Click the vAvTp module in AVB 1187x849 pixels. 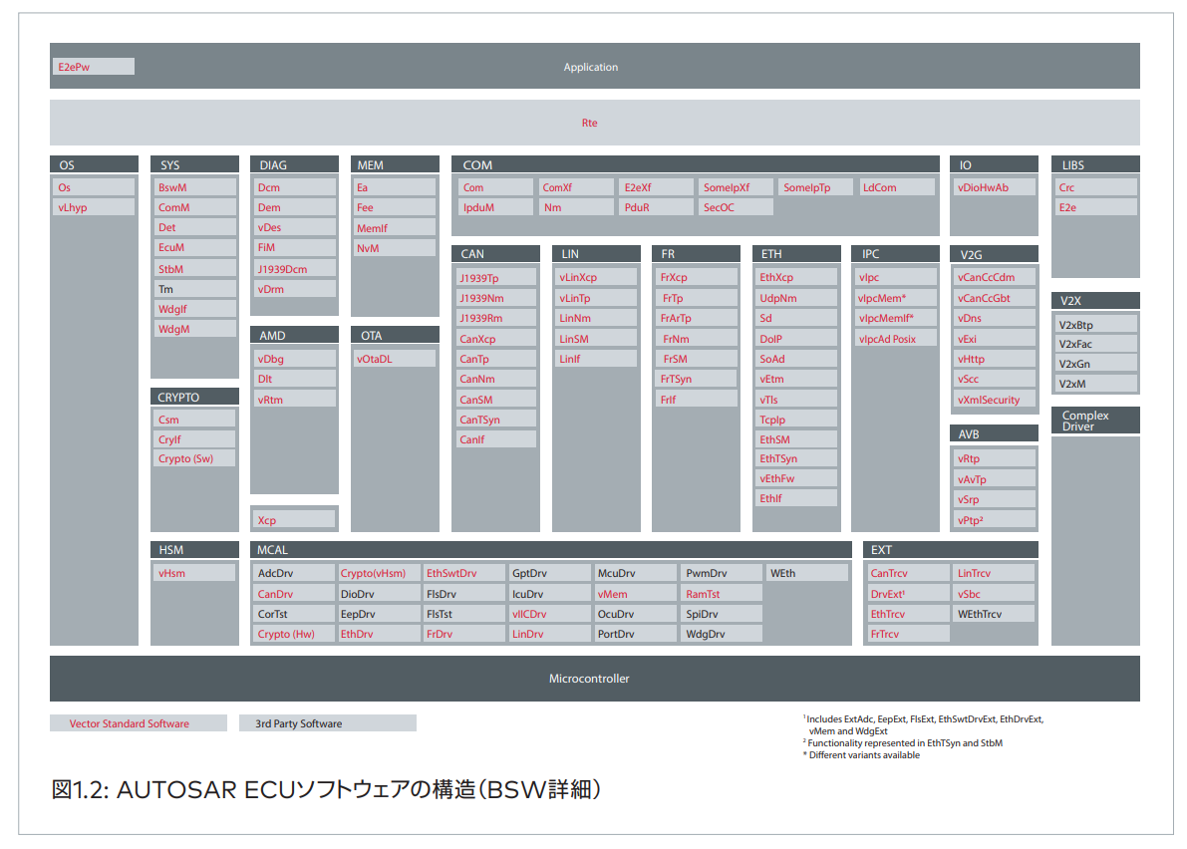995,479
